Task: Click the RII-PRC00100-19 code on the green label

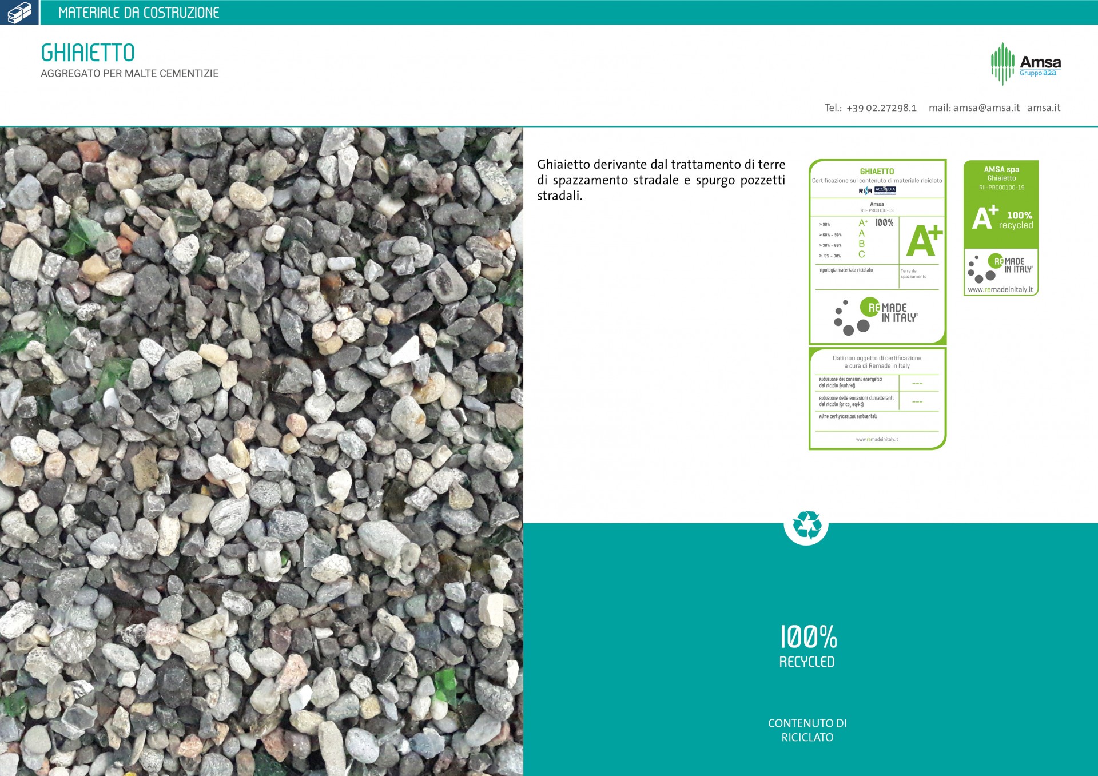Action: tap(1001, 188)
